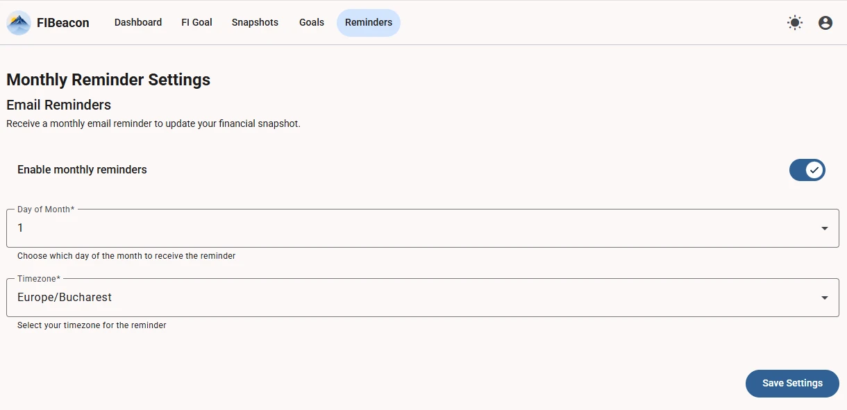This screenshot has height=410, width=847.
Task: Select the Goals menu item
Action: tap(311, 22)
